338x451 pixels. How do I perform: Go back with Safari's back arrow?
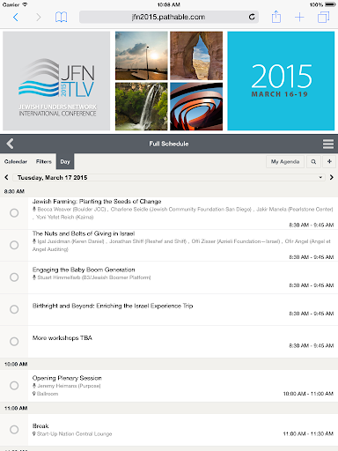[16, 18]
